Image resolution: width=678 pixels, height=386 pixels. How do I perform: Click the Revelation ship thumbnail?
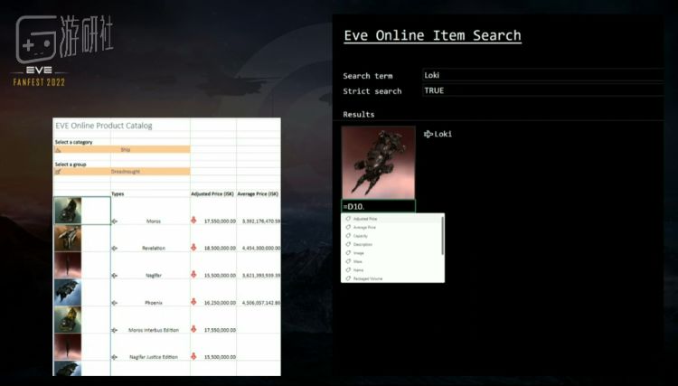(68, 238)
